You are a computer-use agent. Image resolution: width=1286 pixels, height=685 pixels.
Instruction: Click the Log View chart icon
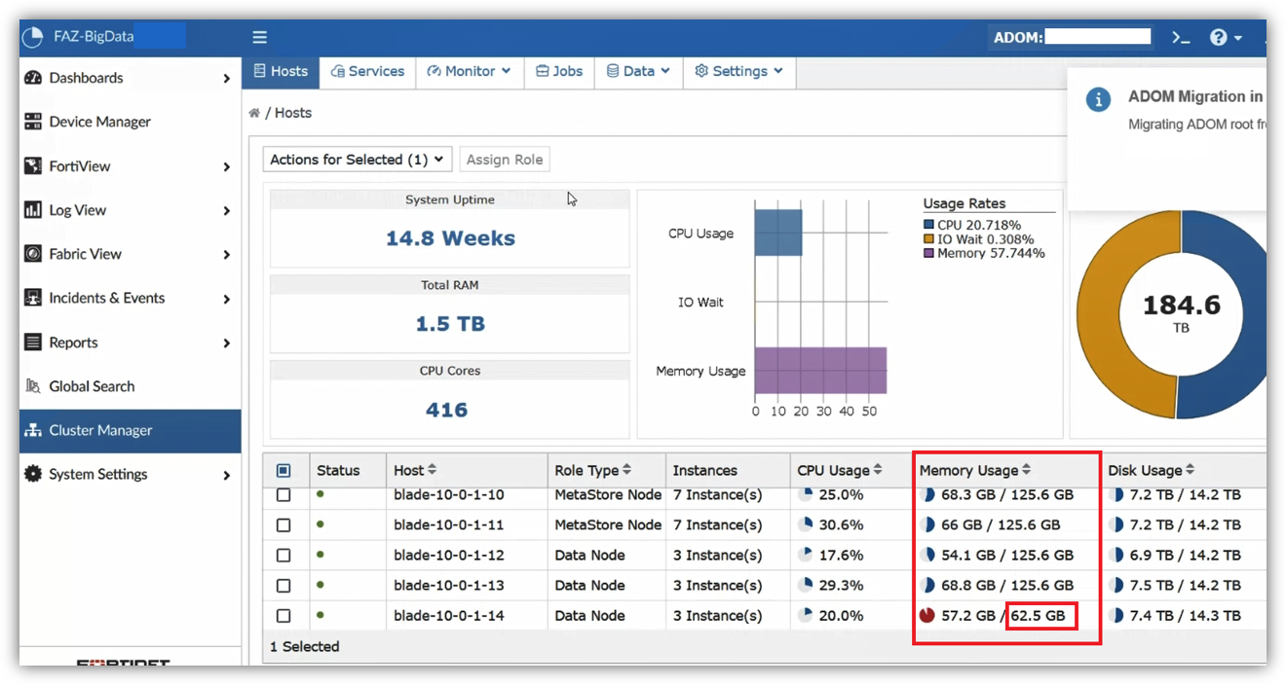(32, 210)
